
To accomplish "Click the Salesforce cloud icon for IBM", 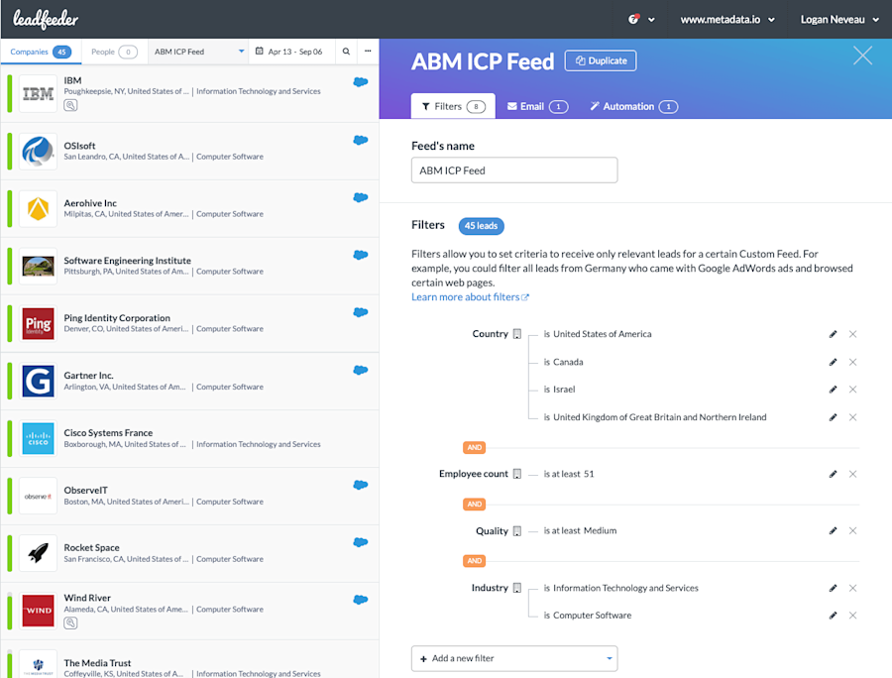I will coord(360,82).
